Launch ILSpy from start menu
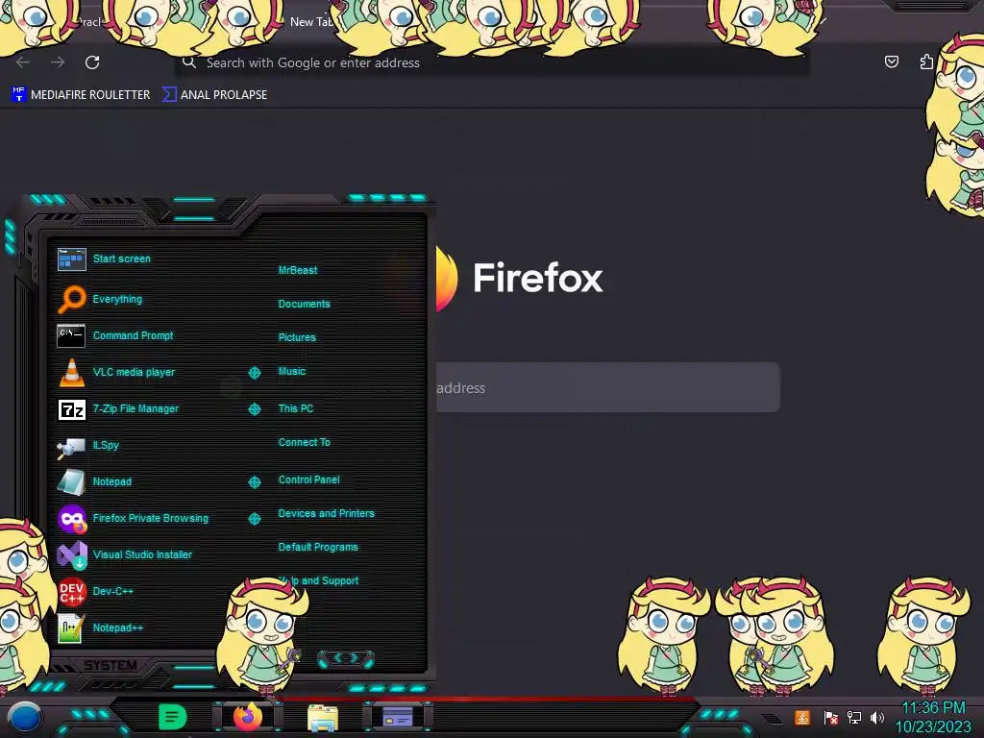984x738 pixels. pyautogui.click(x=87, y=446)
